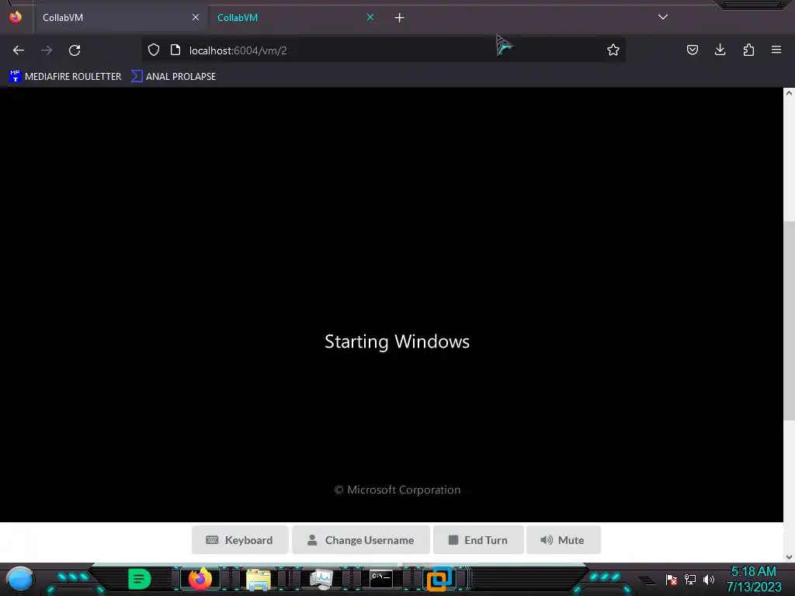795x596 pixels.
Task: Close the first CollabVM tab
Action: [x=195, y=18]
